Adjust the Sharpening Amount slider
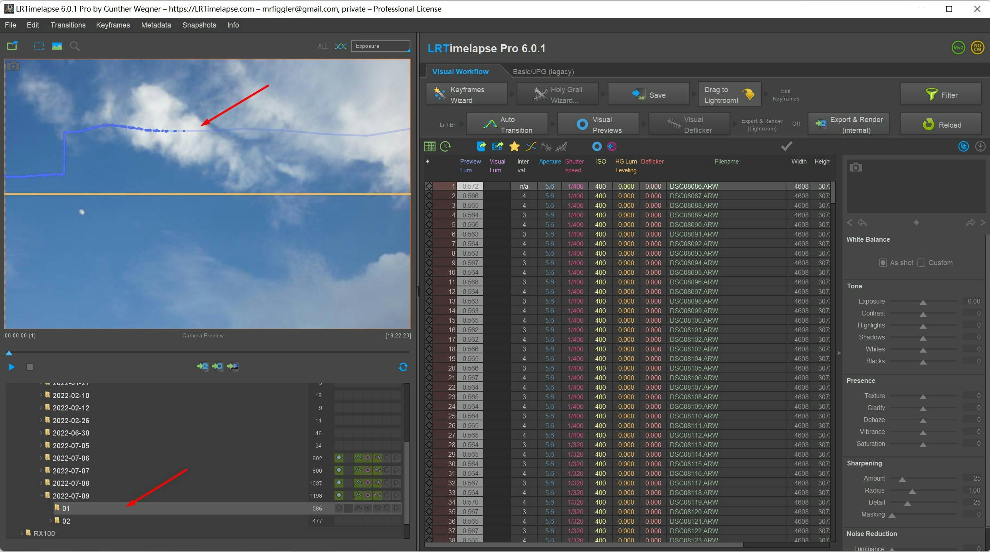The image size is (990, 552). coord(902,479)
